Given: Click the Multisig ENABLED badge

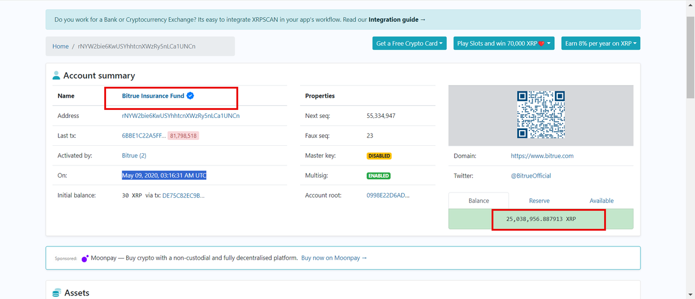Looking at the screenshot, I should click(x=378, y=176).
